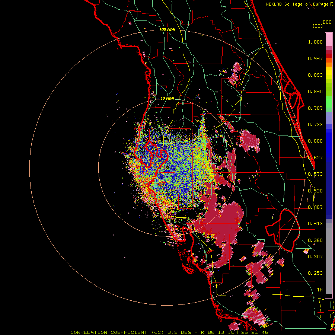
Task: Select the "0.520" scale value
Action: (315, 191)
